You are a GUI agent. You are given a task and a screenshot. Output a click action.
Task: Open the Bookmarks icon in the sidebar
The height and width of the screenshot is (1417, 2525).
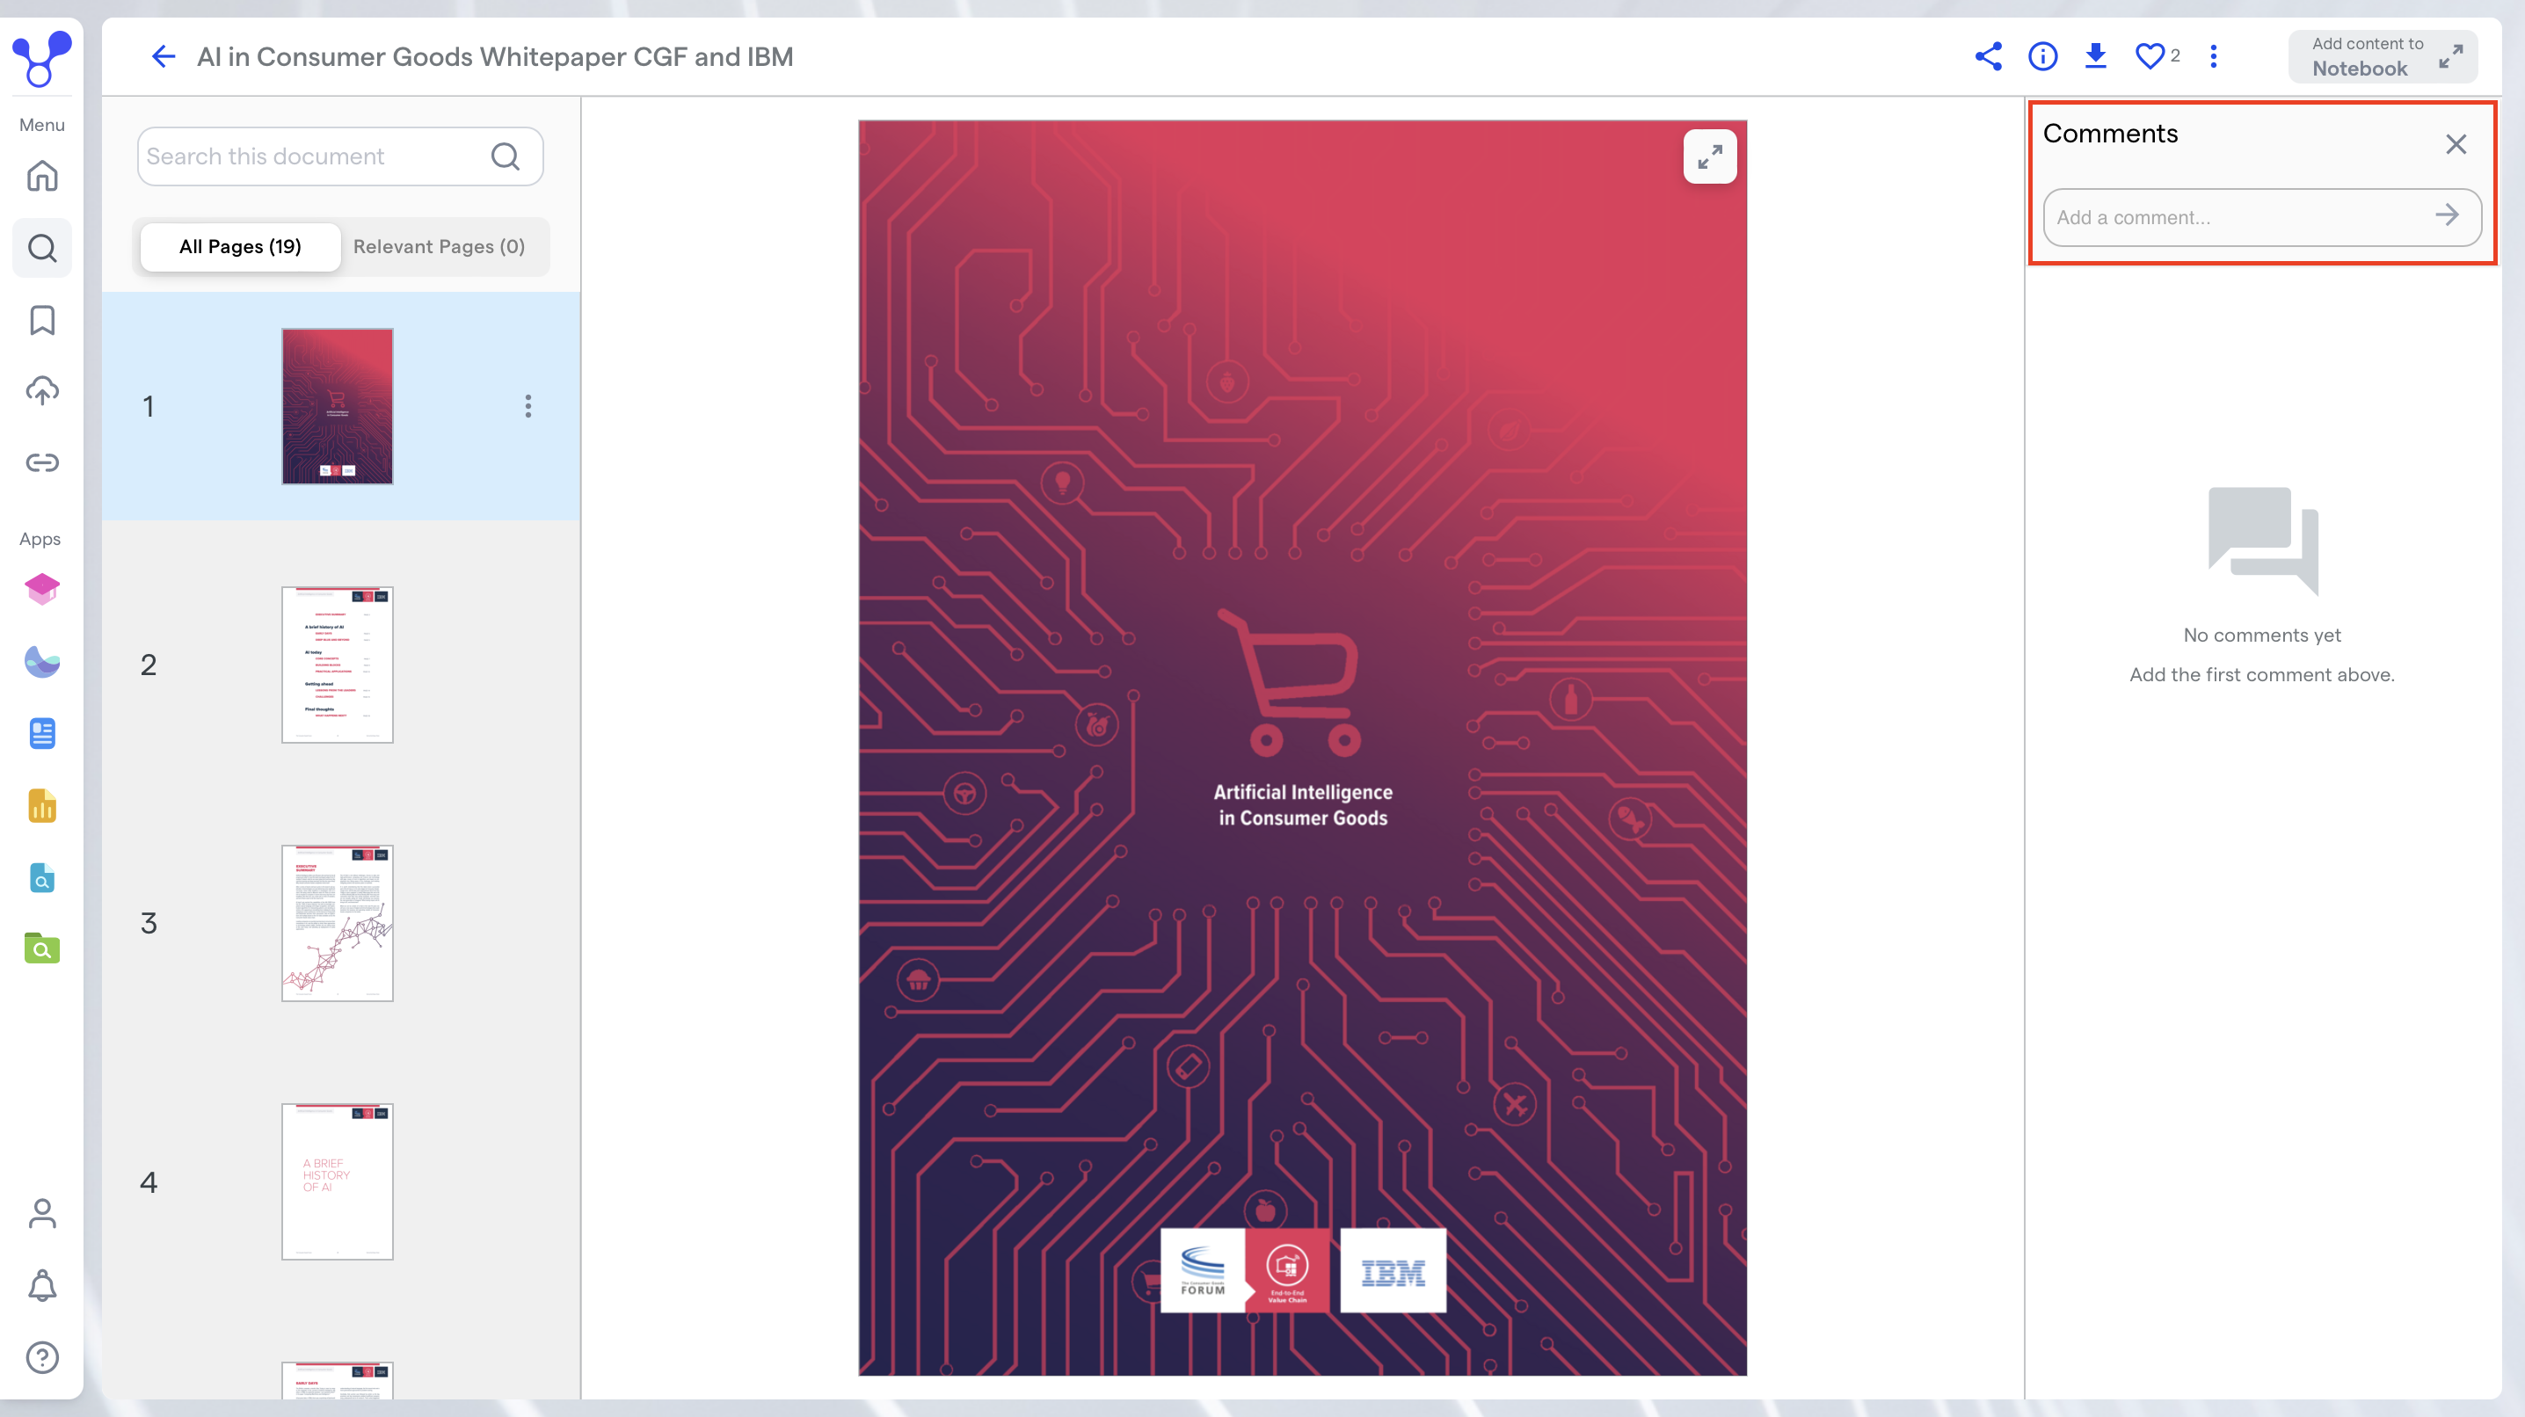click(x=42, y=319)
